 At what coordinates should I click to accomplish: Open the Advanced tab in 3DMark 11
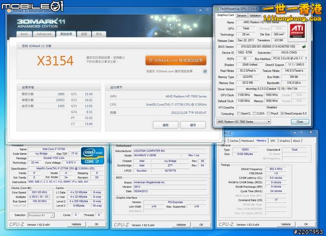tap(44, 34)
